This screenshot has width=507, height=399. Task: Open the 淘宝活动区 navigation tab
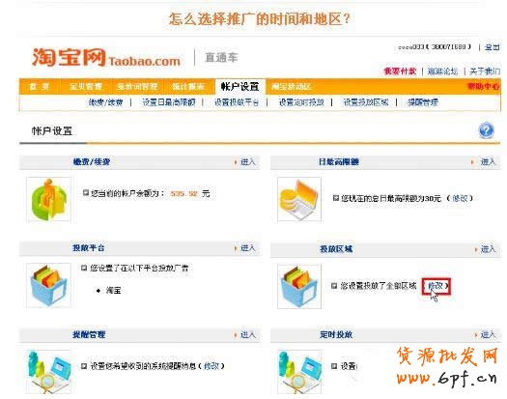(x=292, y=86)
